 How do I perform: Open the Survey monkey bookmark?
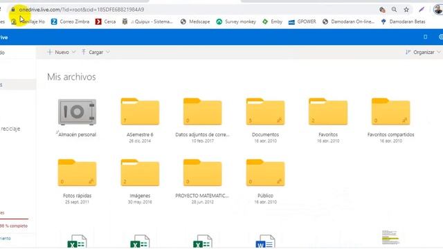[236, 21]
